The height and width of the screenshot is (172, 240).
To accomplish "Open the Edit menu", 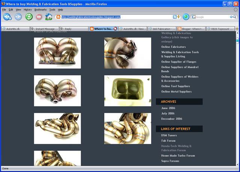I will click(x=11, y=10).
